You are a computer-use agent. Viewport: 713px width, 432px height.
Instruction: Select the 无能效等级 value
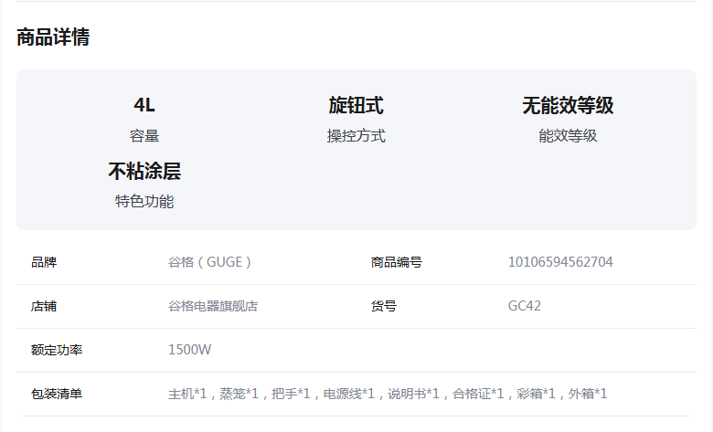pyautogui.click(x=568, y=105)
